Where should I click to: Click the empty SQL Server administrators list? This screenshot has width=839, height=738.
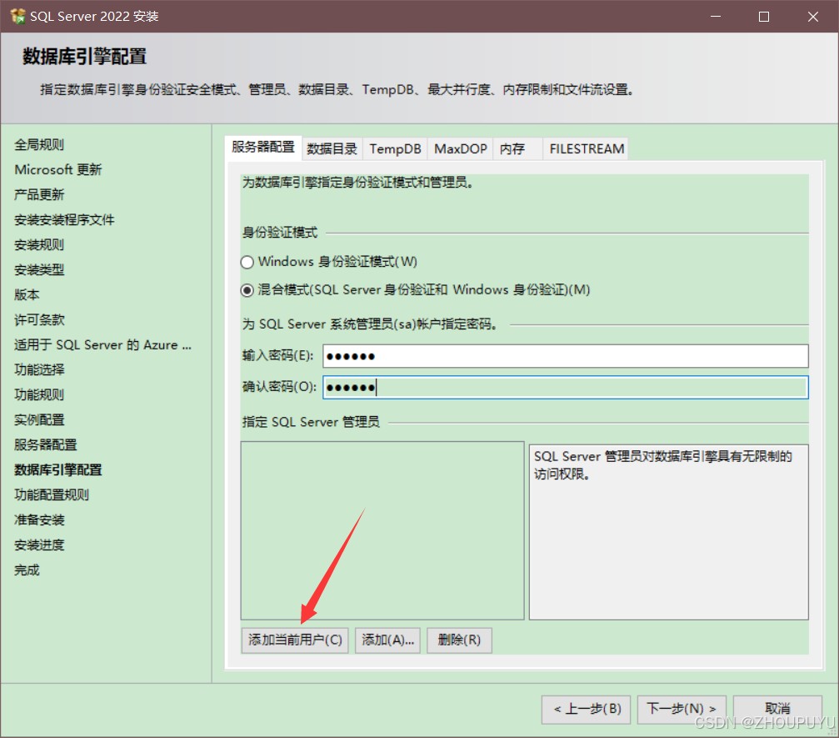(x=382, y=530)
